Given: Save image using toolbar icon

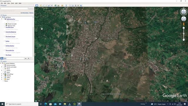Looking at the screenshot, I should tap(75, 6).
